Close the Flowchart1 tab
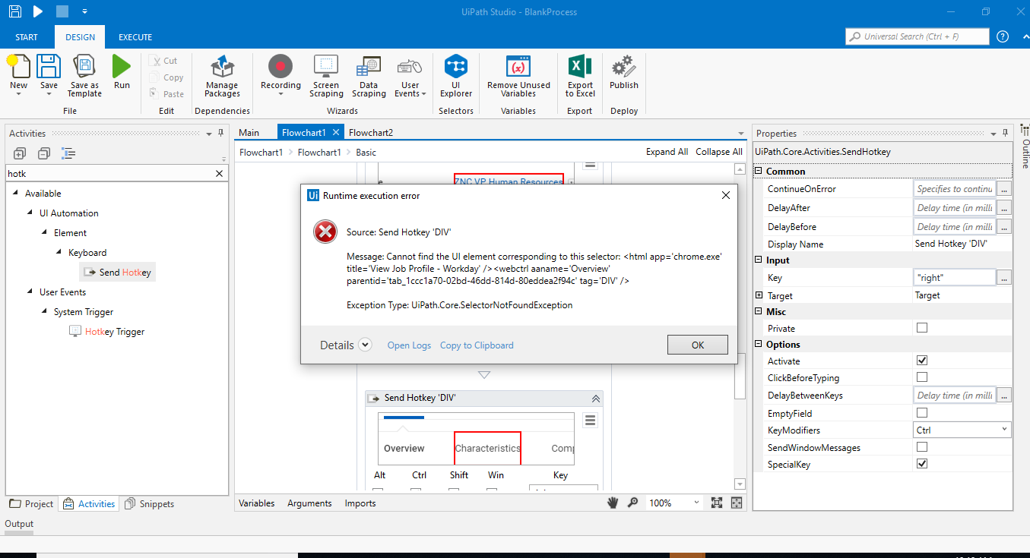The height and width of the screenshot is (558, 1030). click(x=336, y=133)
